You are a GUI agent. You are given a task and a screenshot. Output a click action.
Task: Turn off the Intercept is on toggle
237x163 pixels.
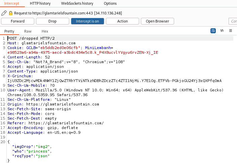point(87,21)
